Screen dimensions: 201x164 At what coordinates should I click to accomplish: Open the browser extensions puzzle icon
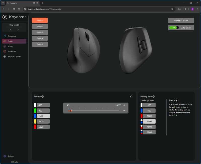(185, 9)
